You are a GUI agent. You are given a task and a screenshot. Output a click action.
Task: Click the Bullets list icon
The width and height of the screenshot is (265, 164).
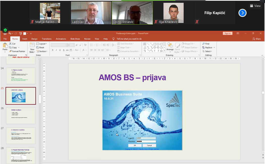[x=91, y=45]
